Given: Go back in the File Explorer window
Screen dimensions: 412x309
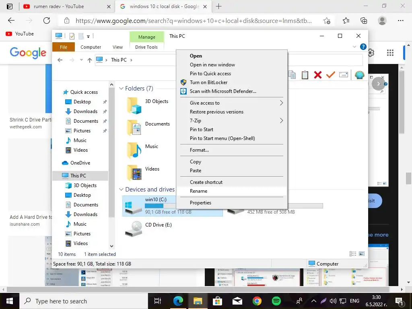Looking at the screenshot, I should (60, 60).
